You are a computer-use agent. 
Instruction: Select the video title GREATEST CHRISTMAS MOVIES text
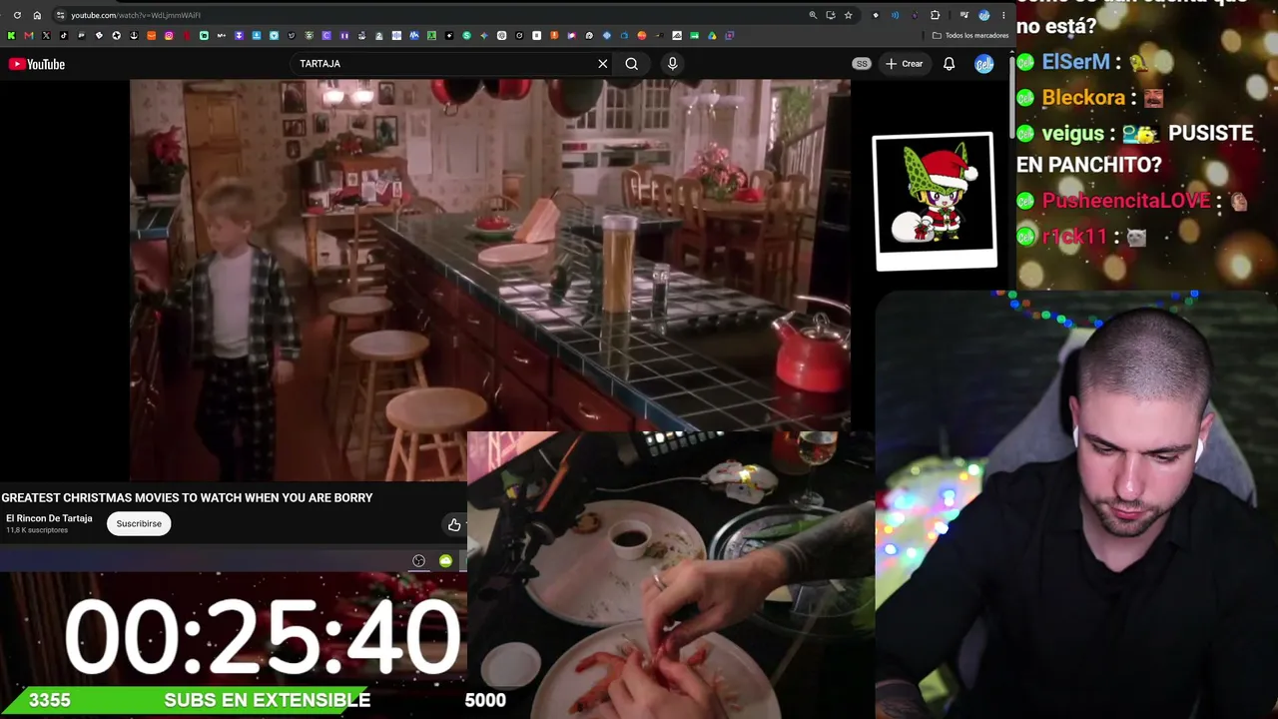(x=187, y=497)
